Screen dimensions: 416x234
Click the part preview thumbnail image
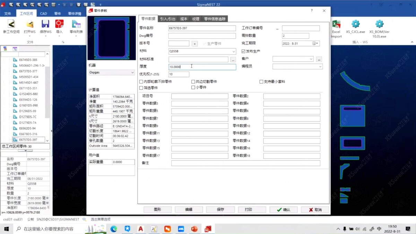pos(112,38)
